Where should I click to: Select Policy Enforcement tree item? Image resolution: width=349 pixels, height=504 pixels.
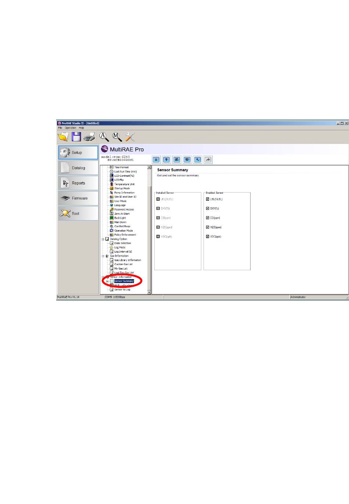125,235
